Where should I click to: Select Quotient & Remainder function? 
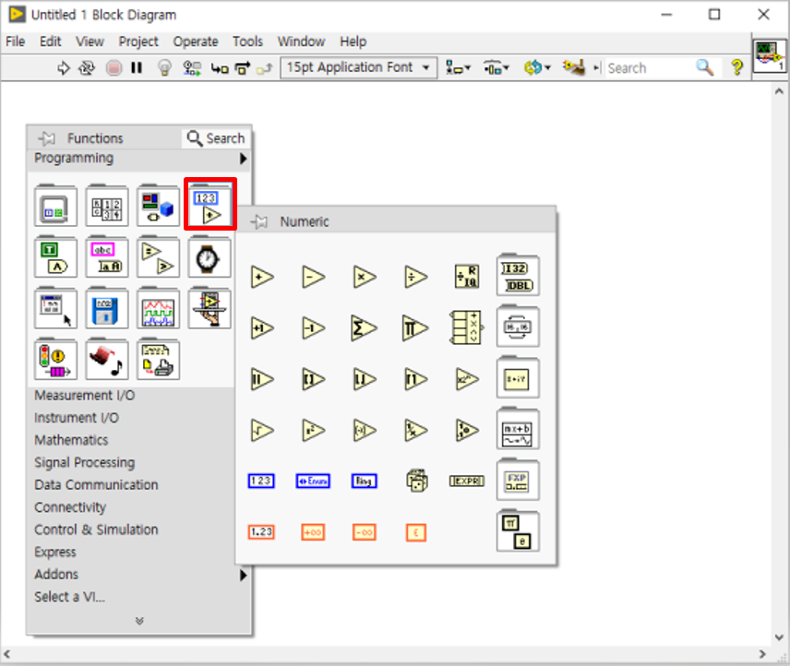pos(467,277)
